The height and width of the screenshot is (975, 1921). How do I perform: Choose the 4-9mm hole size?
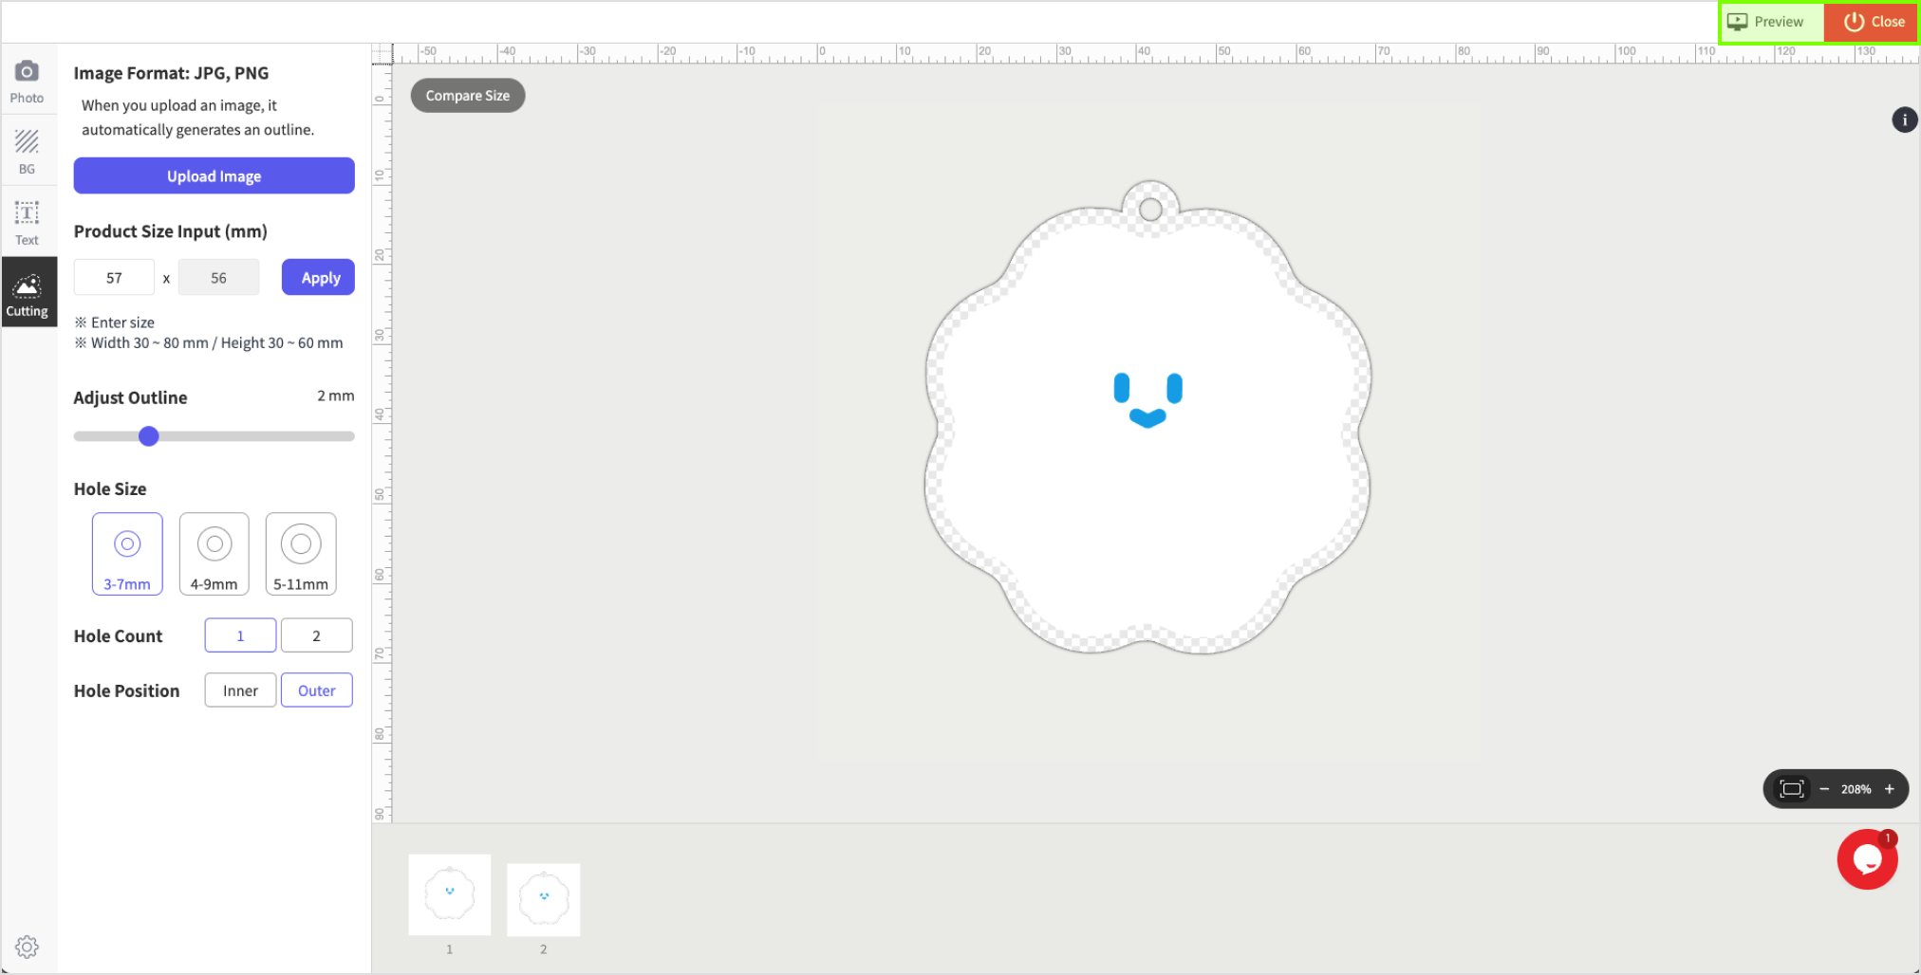(214, 554)
